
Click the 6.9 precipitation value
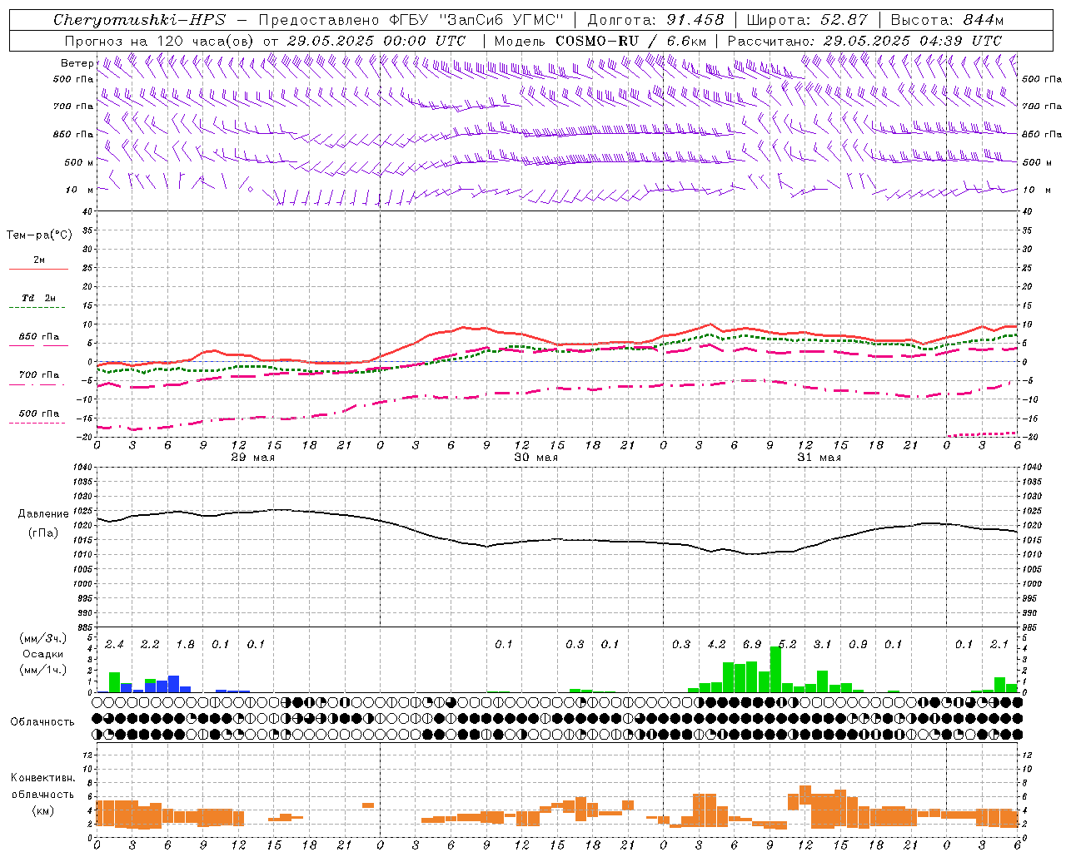tap(752, 645)
